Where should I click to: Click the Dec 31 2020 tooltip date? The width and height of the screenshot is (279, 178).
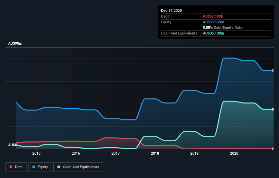click(171, 10)
